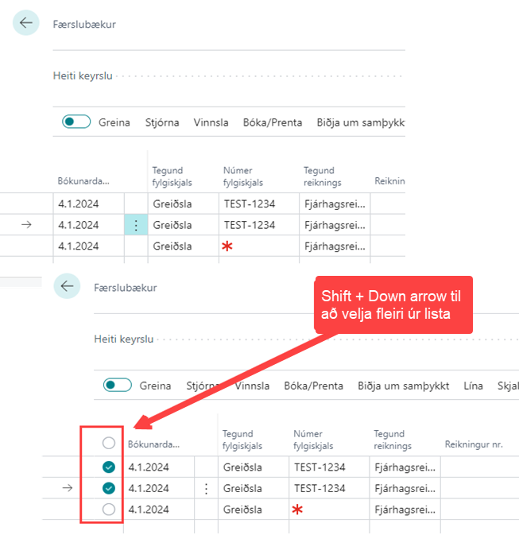Click the current-row arrow indicator in the upper grid
This screenshot has height=535, width=519.
[x=26, y=225]
